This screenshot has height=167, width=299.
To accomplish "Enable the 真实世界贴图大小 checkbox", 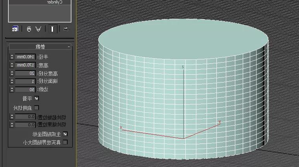I will click(65, 142).
